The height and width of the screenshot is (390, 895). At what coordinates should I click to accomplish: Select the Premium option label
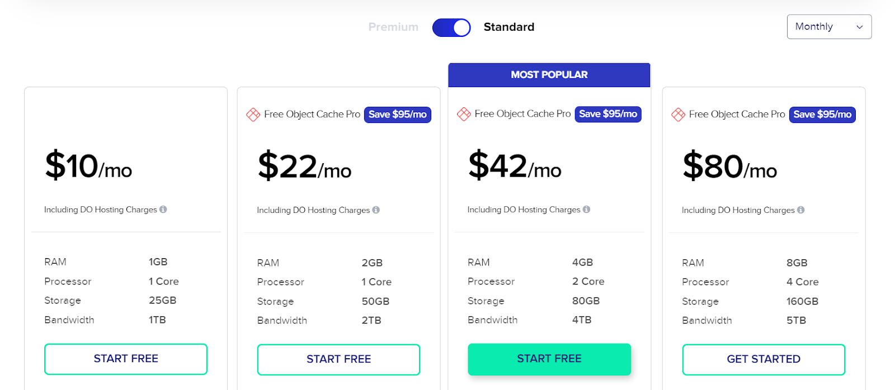tap(393, 27)
